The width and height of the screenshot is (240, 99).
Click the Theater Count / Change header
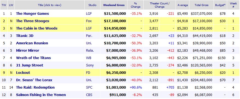click(159, 5)
